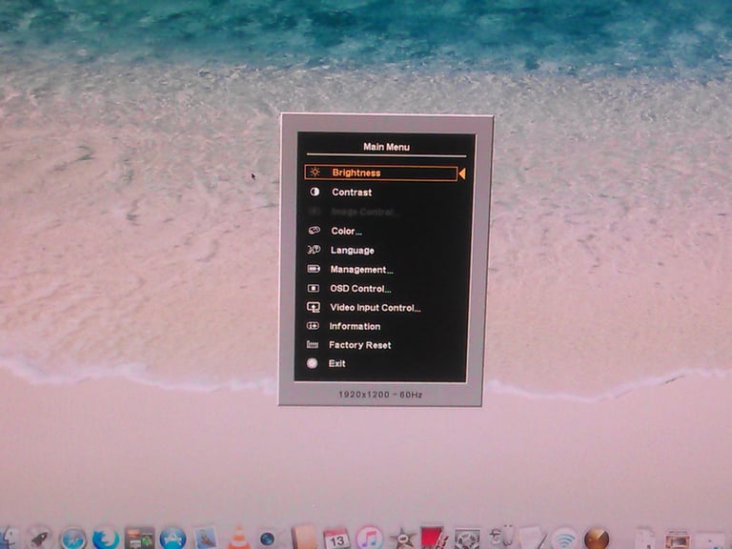Open the App Store dock icon
Image resolution: width=732 pixels, height=549 pixels.
pyautogui.click(x=173, y=538)
